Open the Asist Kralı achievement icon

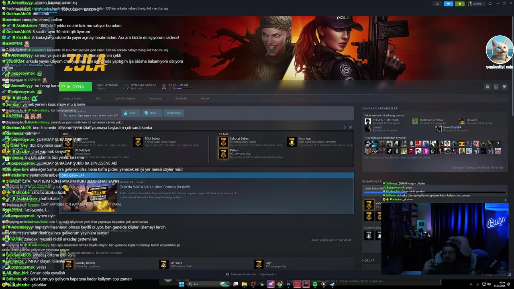292,142
